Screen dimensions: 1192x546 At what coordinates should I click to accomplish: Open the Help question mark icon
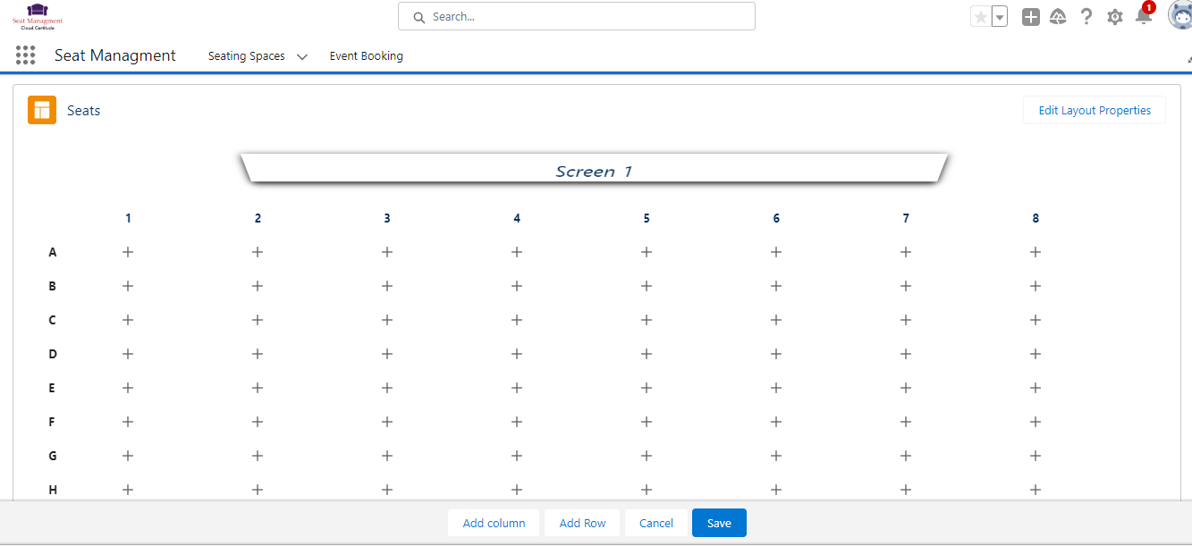[1086, 17]
